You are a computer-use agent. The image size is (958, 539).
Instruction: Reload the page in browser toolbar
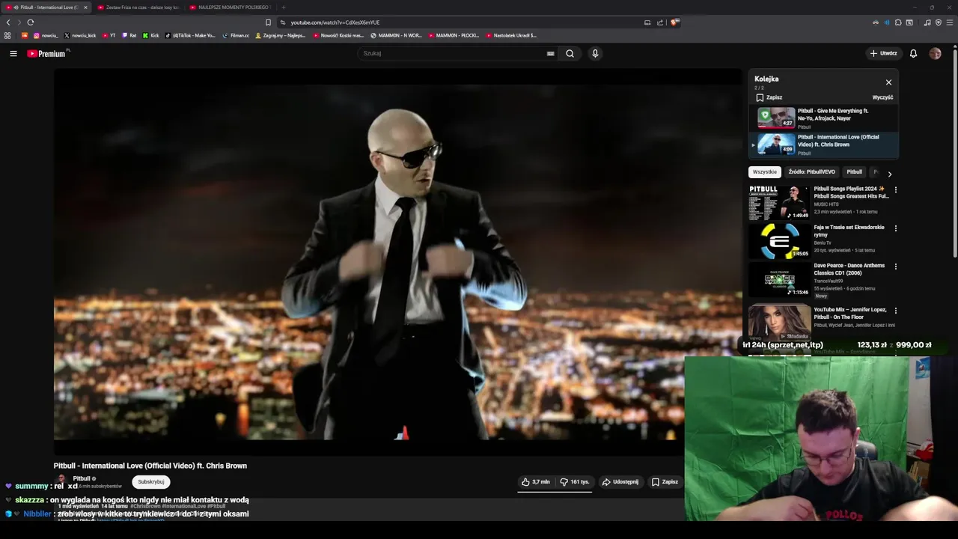(x=31, y=22)
